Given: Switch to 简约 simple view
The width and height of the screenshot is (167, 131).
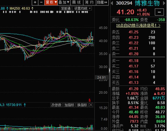Looking at the screenshot, I should (x=90, y=2).
